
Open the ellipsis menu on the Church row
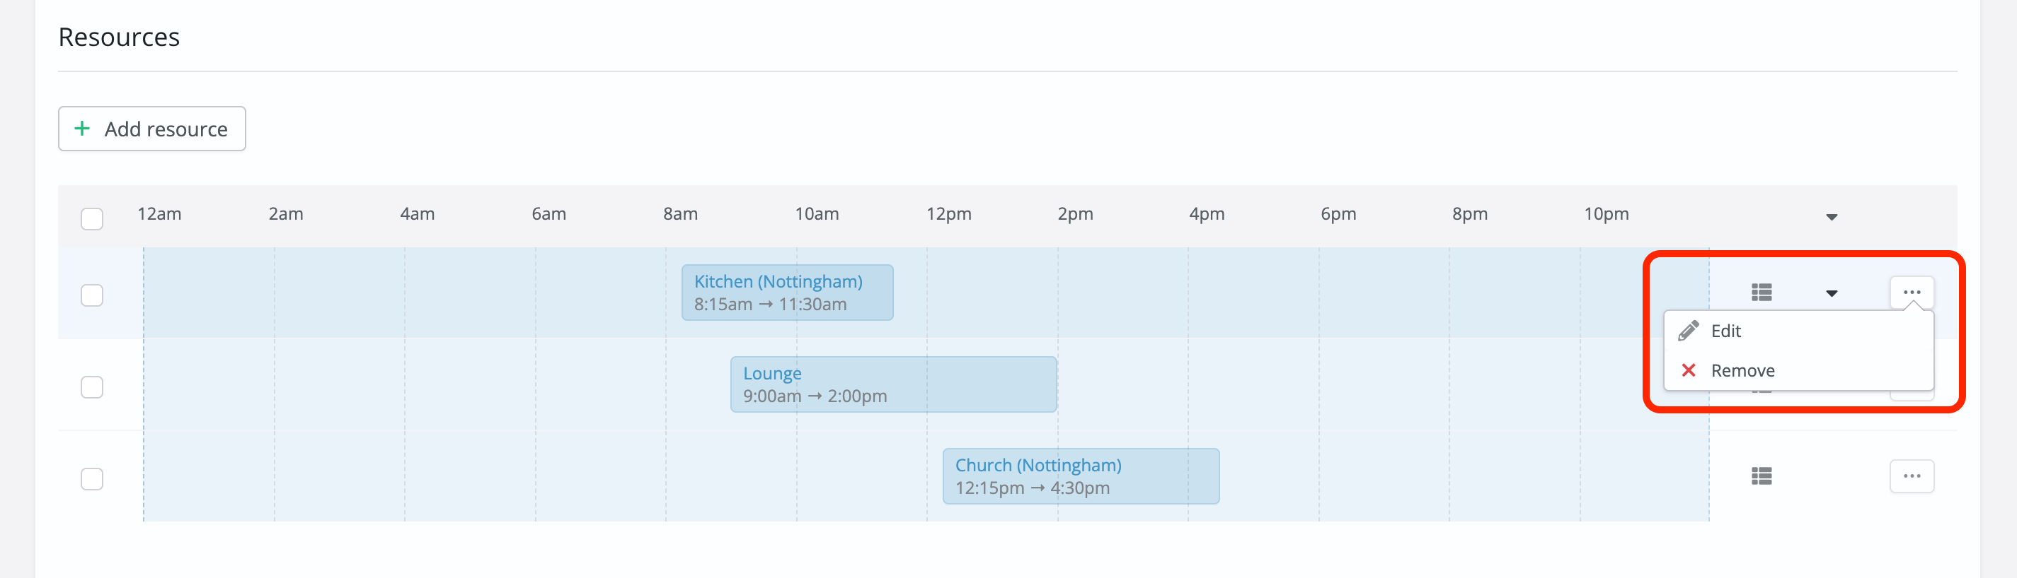coord(1912,476)
